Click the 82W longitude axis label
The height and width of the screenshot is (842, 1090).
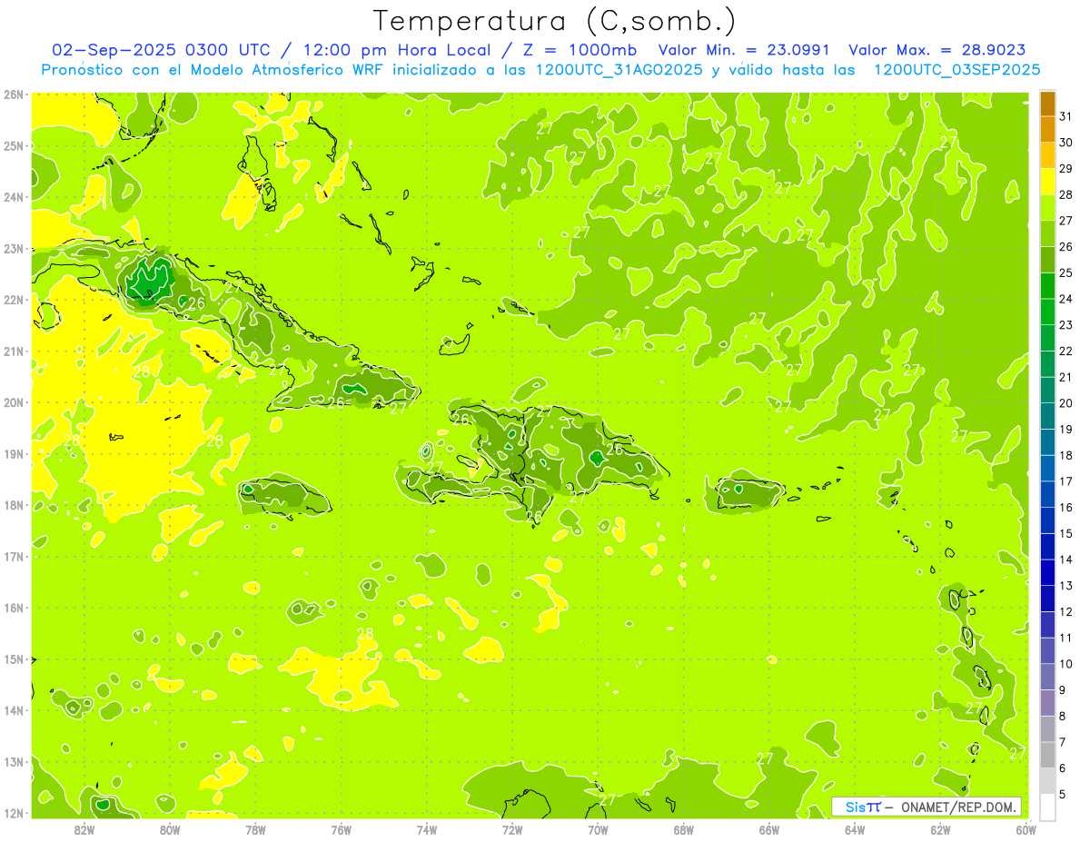84,830
